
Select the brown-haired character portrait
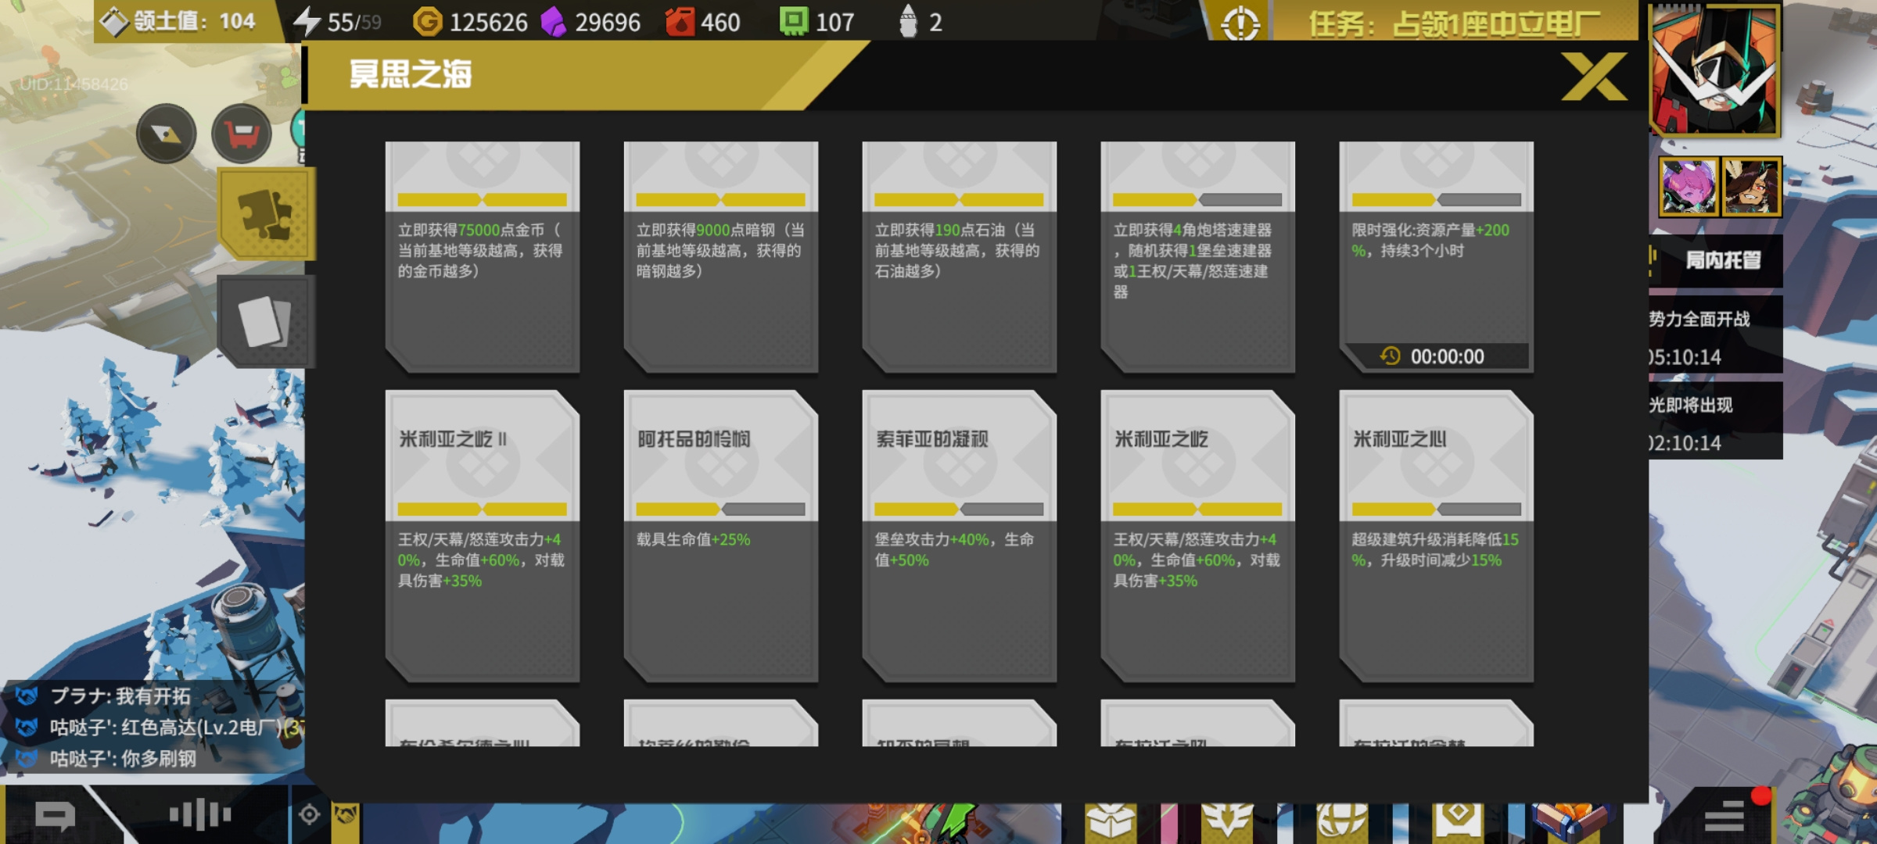click(1751, 187)
